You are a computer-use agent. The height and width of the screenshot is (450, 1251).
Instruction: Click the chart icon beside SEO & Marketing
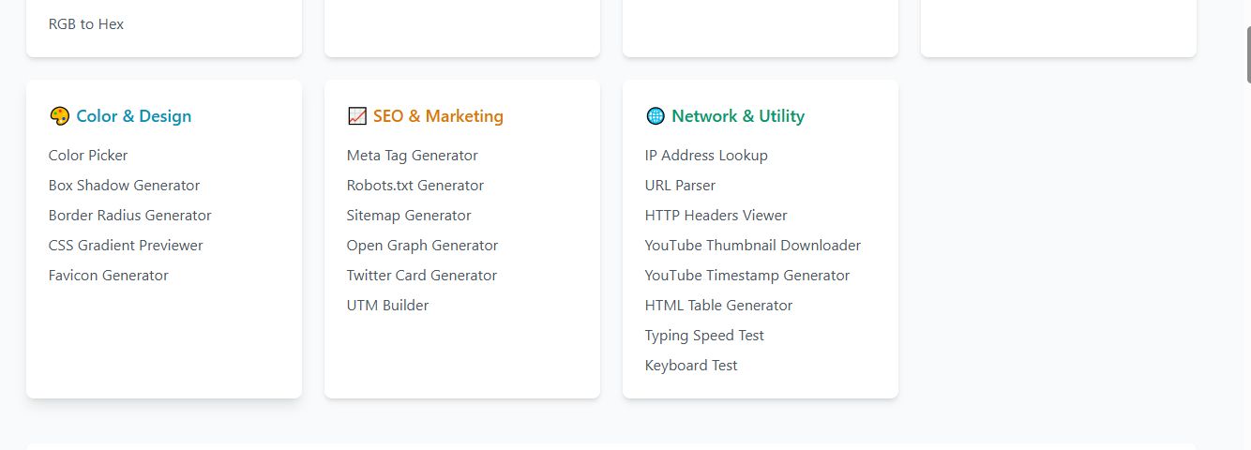[356, 116]
